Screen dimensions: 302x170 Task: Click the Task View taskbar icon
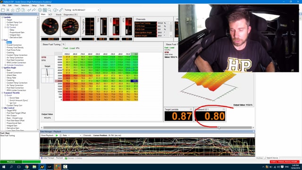pyautogui.click(x=19, y=167)
